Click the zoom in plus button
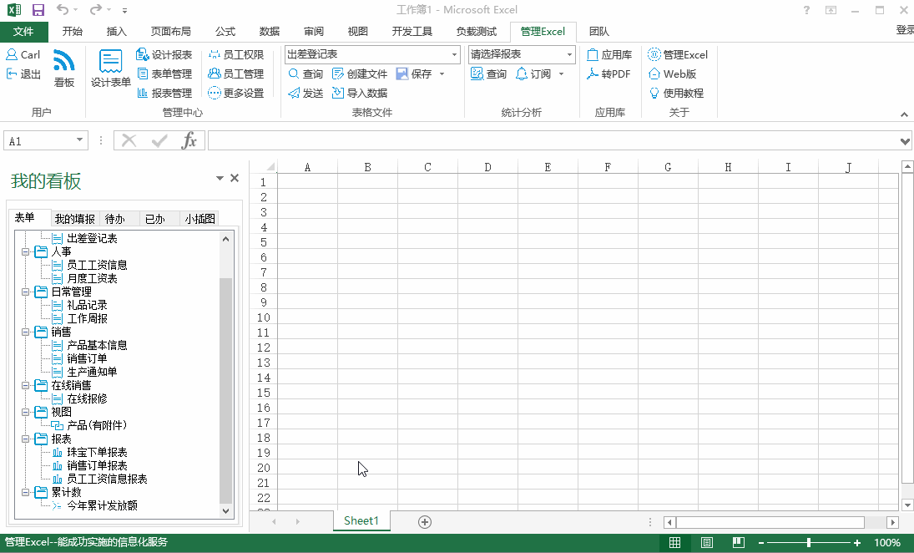Viewport: 914px width, 553px height. click(x=857, y=542)
